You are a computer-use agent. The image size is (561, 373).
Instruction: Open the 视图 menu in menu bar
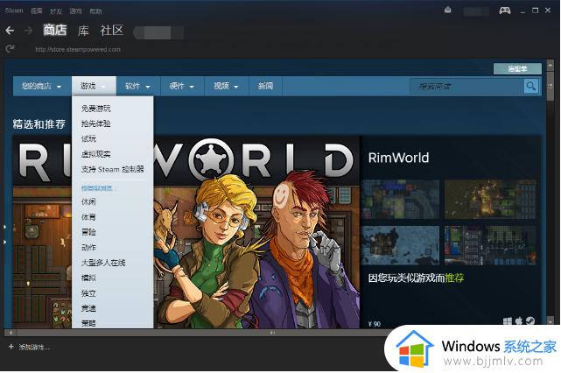pos(36,11)
